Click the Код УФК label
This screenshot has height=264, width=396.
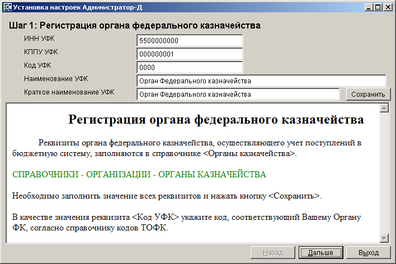click(37, 65)
